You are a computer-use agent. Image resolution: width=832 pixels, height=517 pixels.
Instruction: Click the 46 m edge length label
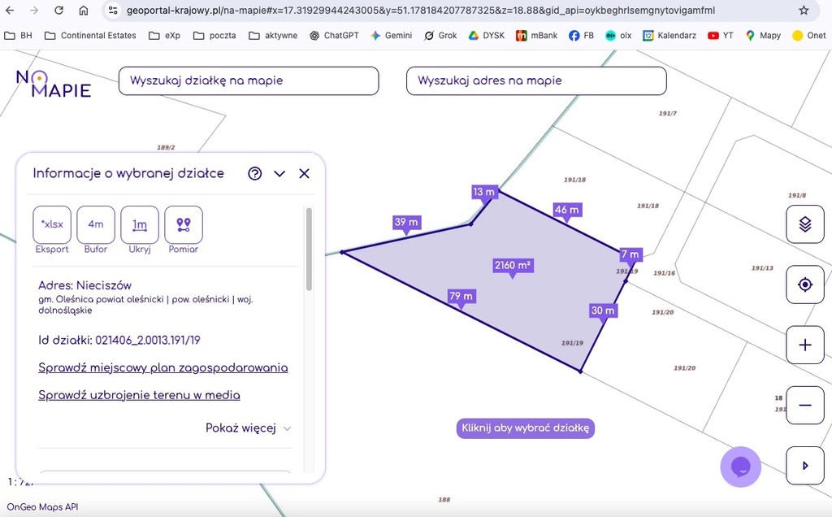pos(567,210)
